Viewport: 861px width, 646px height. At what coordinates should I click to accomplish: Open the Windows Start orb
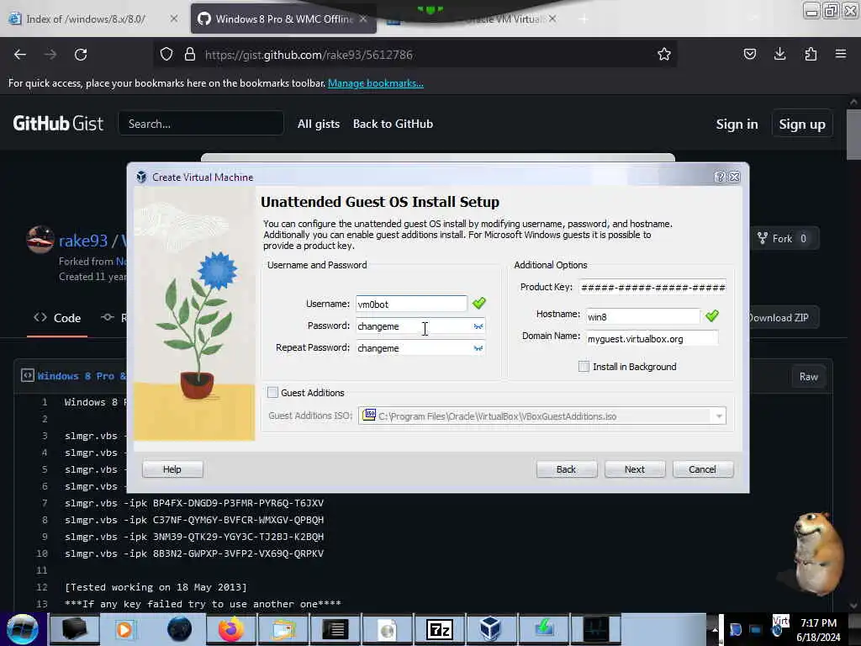23,629
